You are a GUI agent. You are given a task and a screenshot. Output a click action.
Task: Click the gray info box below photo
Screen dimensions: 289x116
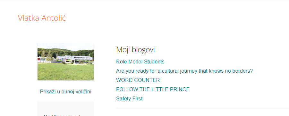pyautogui.click(x=66, y=108)
